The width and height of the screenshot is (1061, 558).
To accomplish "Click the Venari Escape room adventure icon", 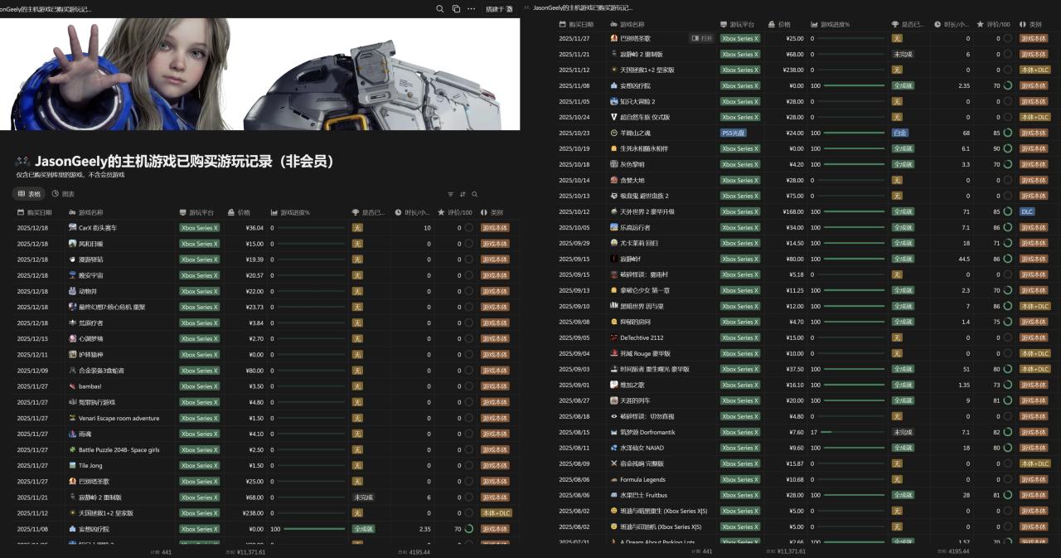I will click(73, 418).
